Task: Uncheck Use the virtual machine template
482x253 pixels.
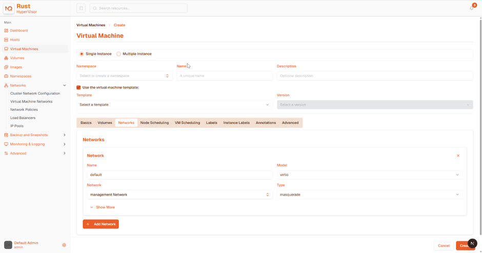Action: 78,88
